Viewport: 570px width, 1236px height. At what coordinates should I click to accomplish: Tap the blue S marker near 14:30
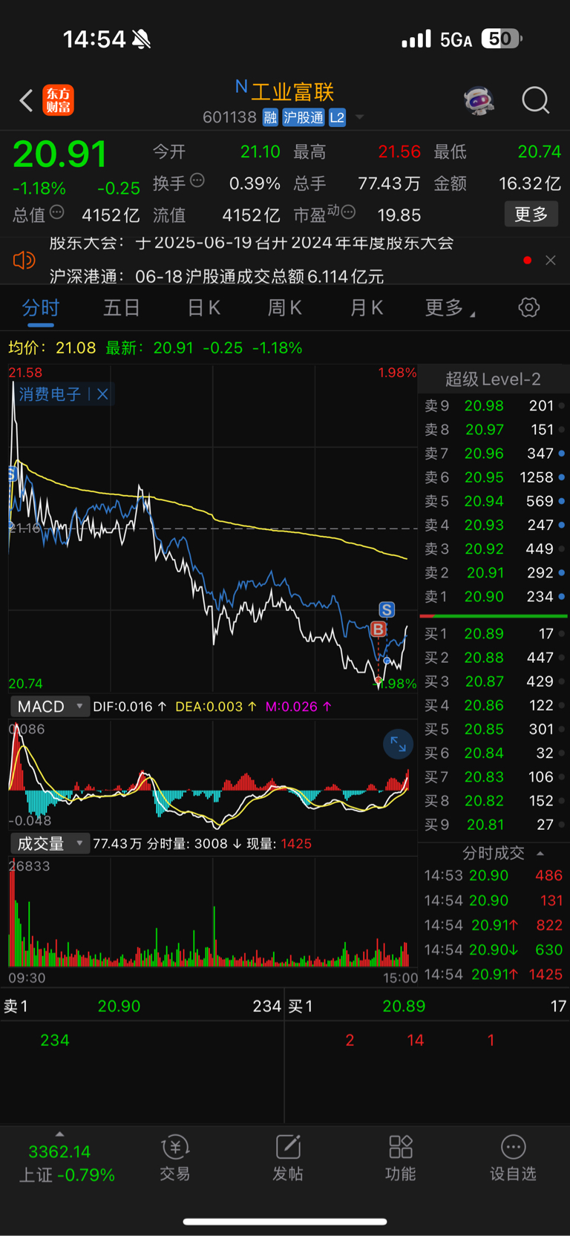[x=387, y=610]
